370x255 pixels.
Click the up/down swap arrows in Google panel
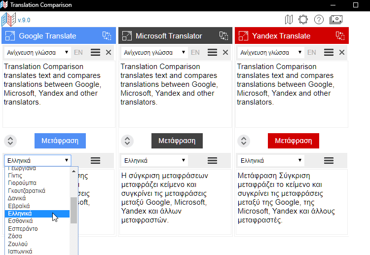pos(10,141)
